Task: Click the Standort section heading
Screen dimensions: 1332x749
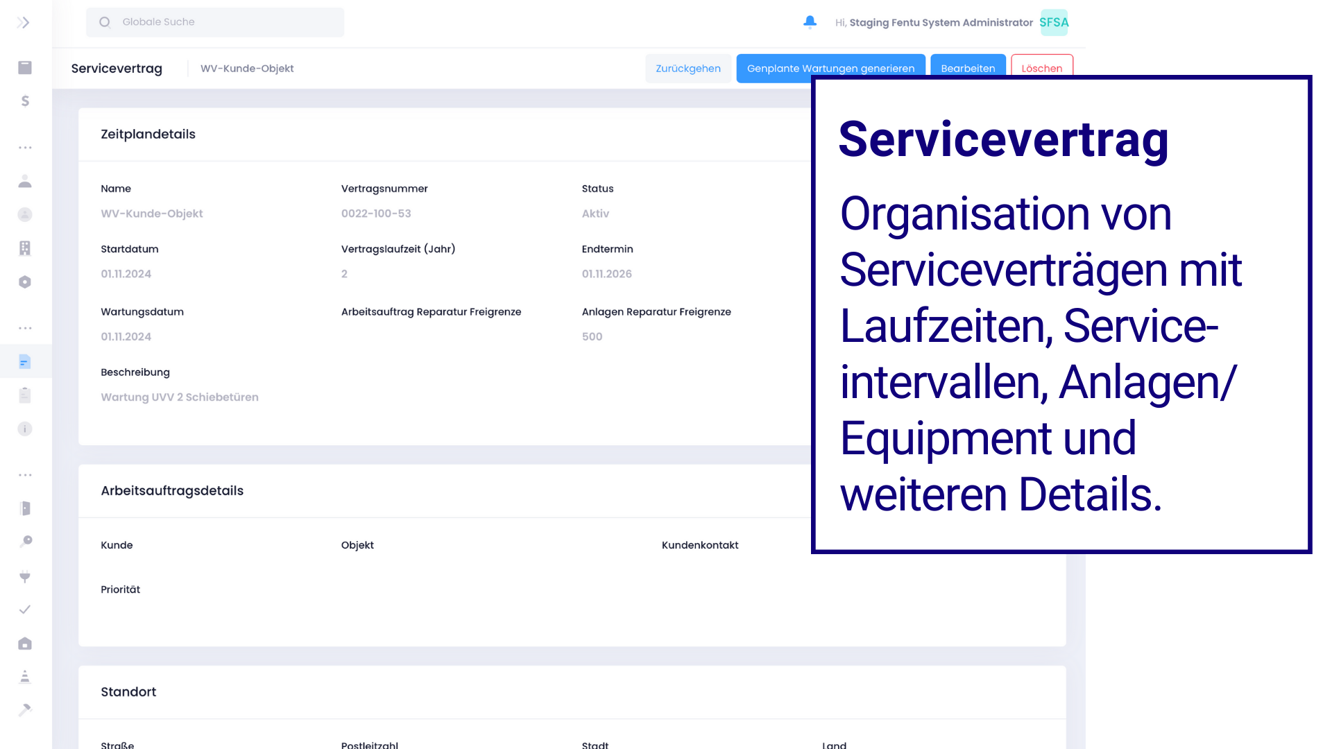Action: [x=128, y=692]
